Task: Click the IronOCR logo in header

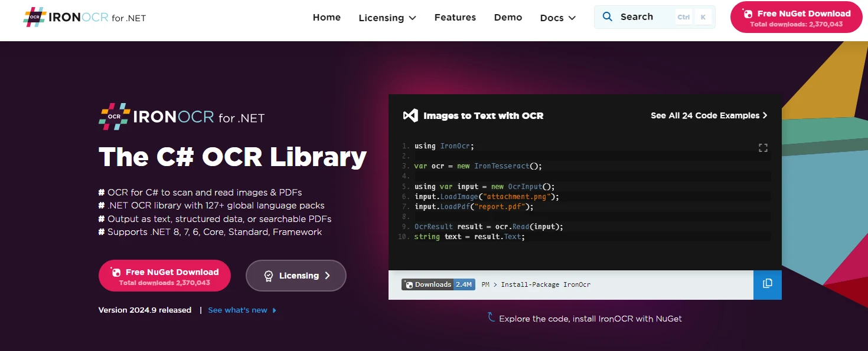Action: pos(84,17)
